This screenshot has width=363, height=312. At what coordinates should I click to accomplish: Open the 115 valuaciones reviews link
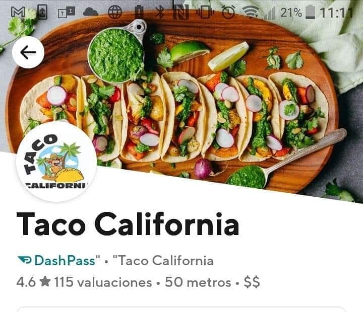(103, 282)
